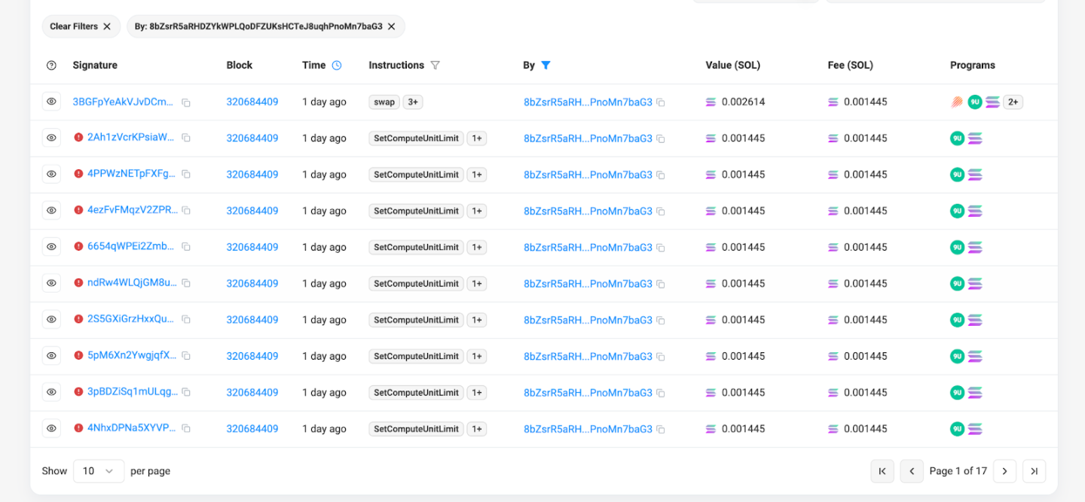Expand the 3+ instructions badge on swap row
Viewport: 1085px width, 502px height.
coord(413,102)
